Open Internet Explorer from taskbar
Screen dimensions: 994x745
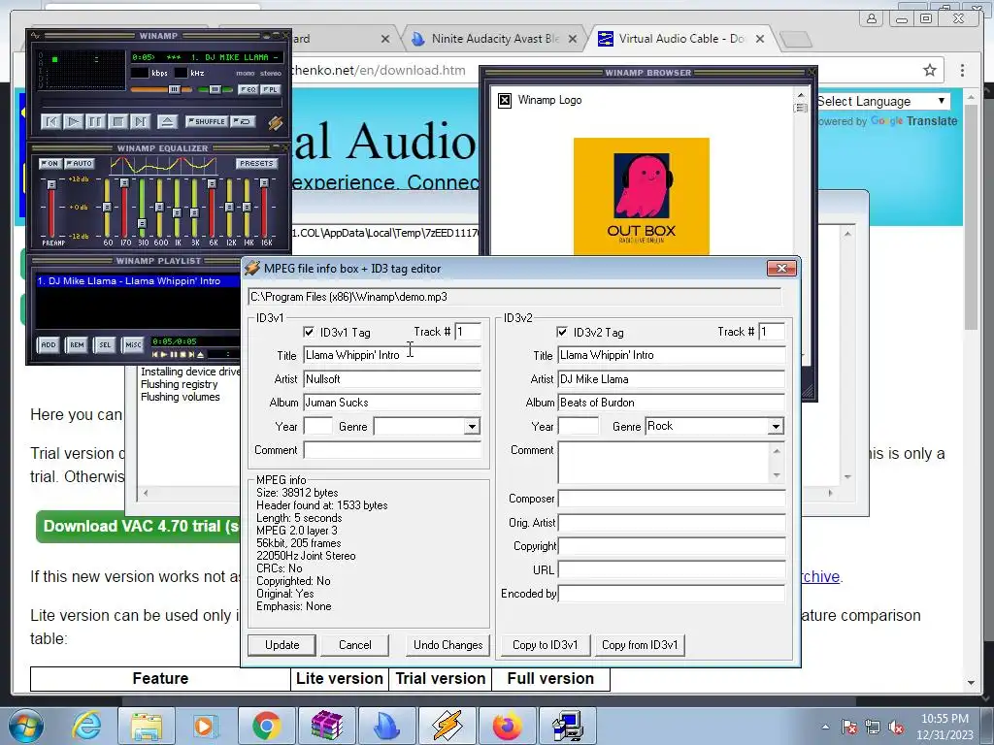(x=86, y=726)
